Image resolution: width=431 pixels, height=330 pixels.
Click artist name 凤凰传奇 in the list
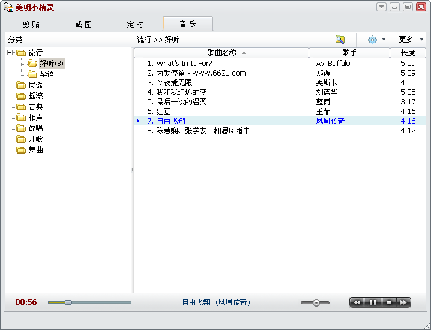pyautogui.click(x=330, y=121)
